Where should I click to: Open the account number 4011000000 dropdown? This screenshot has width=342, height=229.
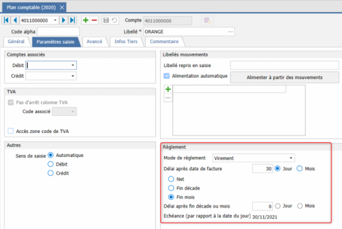pyautogui.click(x=55, y=20)
